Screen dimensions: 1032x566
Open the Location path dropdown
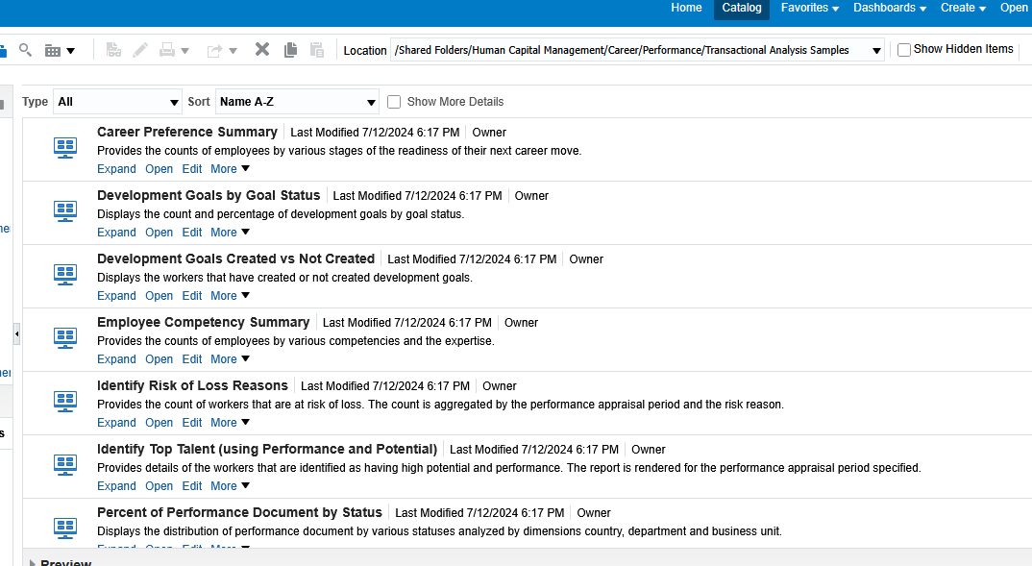click(x=876, y=51)
